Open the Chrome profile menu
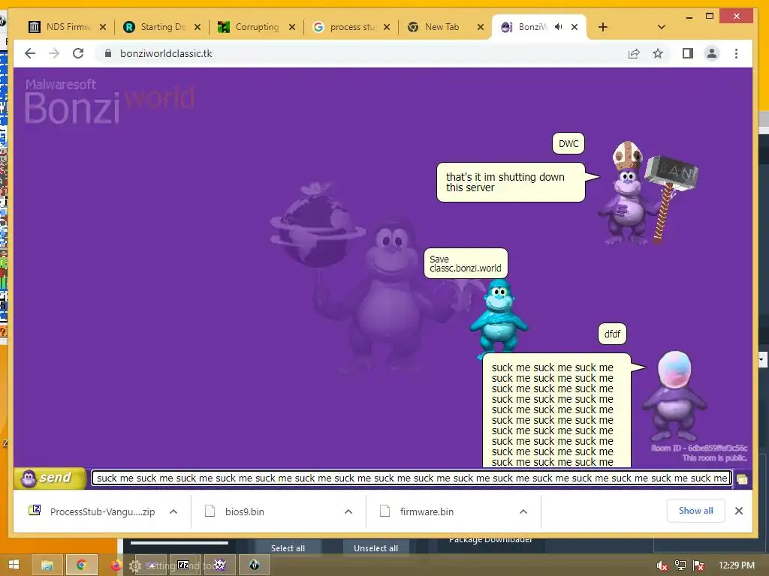 click(x=712, y=53)
